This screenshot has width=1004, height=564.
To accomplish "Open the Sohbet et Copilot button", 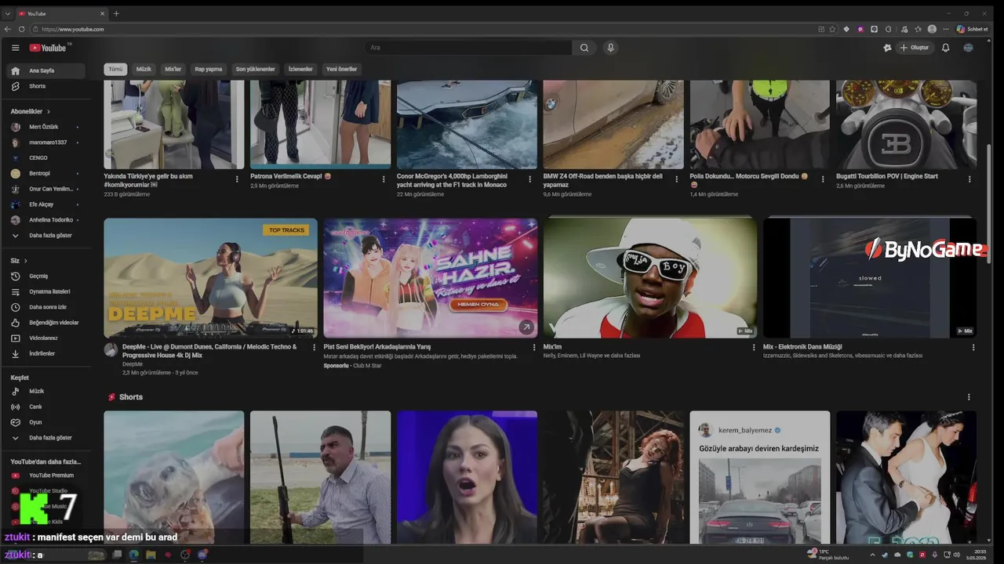I will point(973,29).
